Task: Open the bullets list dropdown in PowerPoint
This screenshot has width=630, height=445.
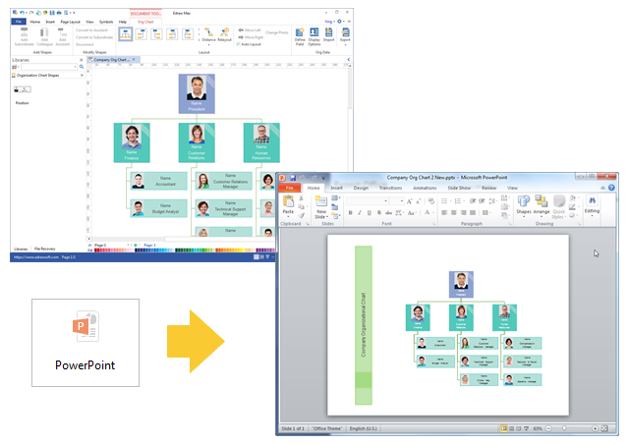Action: [x=450, y=200]
